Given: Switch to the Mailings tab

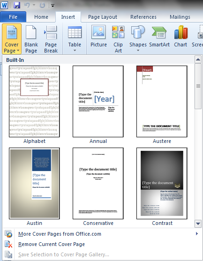Looking at the screenshot, I should (180, 17).
